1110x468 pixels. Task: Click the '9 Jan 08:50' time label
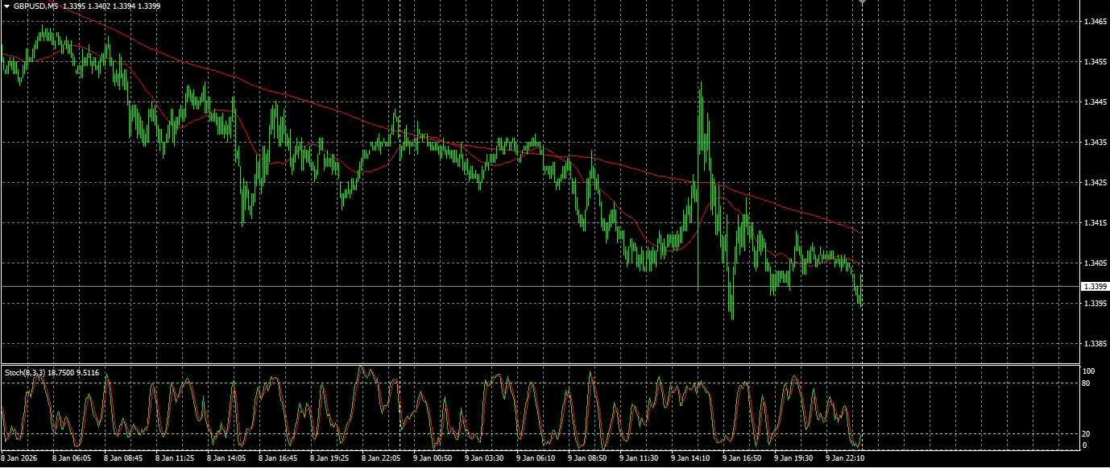coord(587,458)
